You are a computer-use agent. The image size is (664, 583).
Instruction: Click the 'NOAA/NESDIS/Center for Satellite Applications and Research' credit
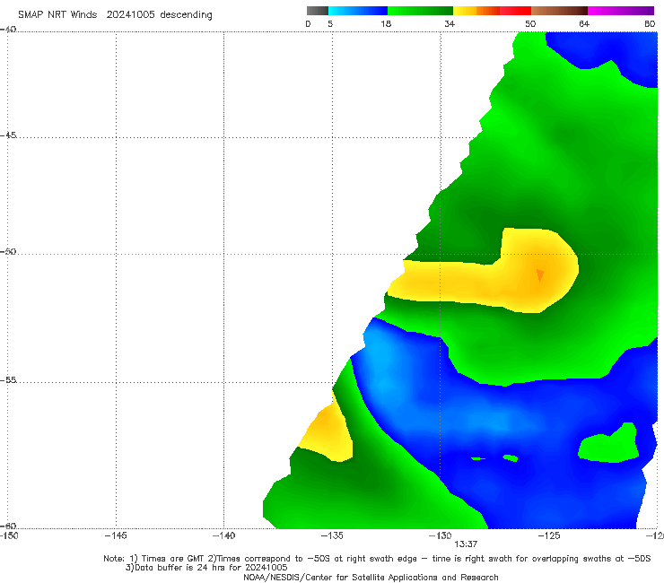371,577
